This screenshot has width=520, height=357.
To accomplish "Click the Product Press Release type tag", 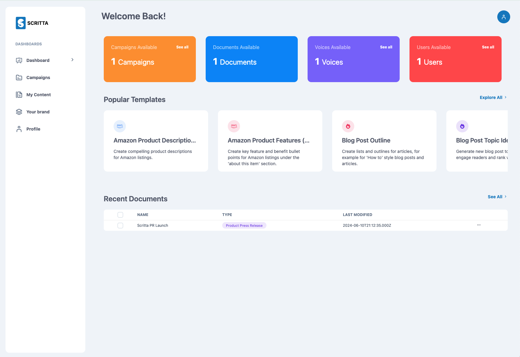I will pyautogui.click(x=244, y=226).
